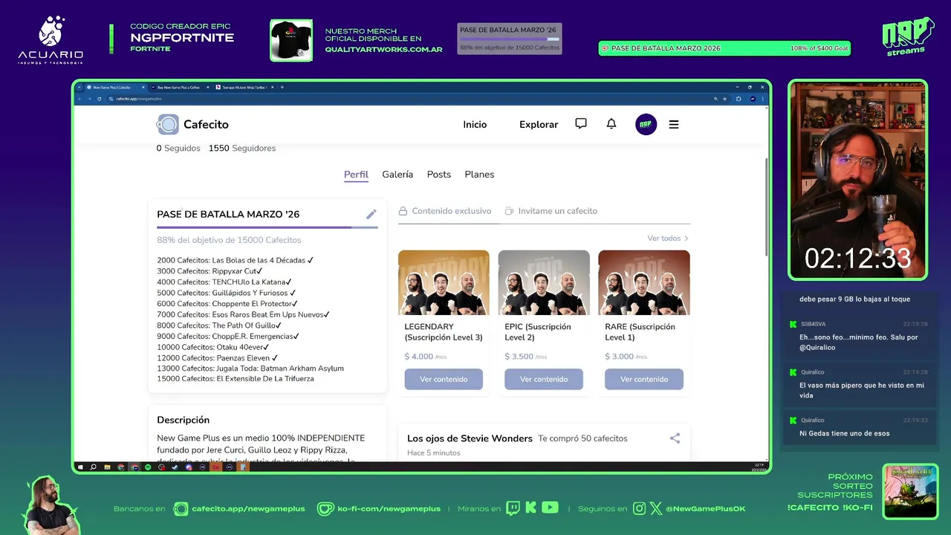The height and width of the screenshot is (535, 951).
Task: Click the Windows Start button
Action: 79,467
